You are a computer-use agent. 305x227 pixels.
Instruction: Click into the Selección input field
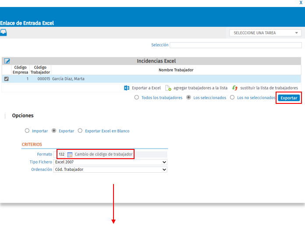tap(236, 45)
